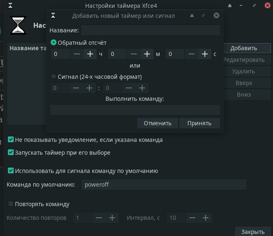Toggle Использовать для сигнала команду по умолчанию
Image resolution: width=273 pixels, height=236 pixels.
pyautogui.click(x=11, y=170)
